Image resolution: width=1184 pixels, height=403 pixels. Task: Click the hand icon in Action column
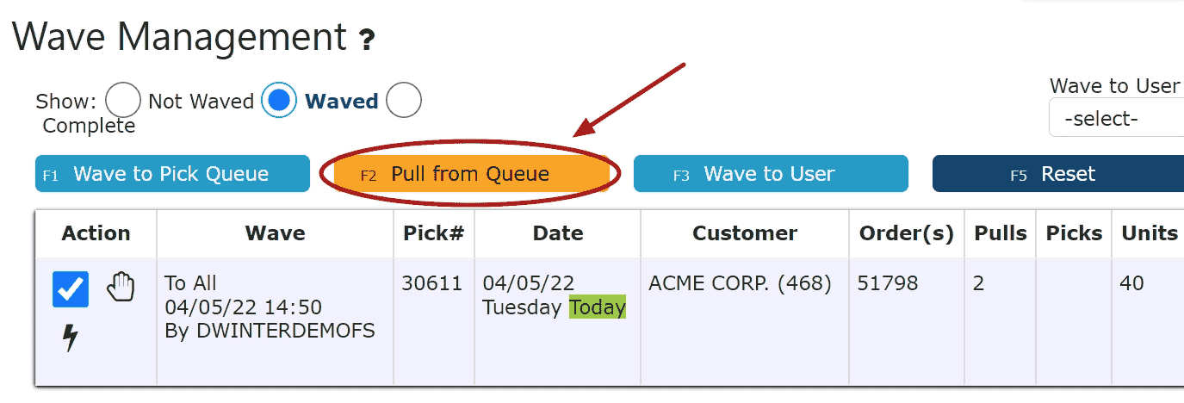[121, 287]
